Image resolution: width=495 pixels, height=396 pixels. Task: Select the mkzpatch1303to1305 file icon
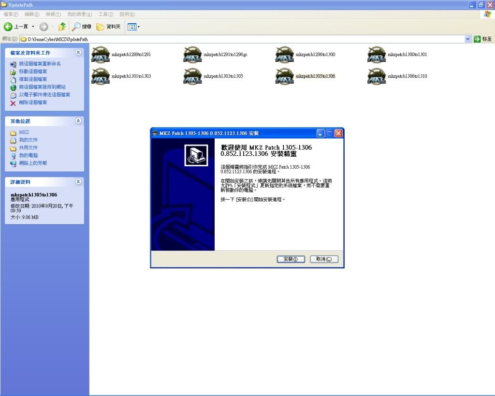tap(192, 76)
